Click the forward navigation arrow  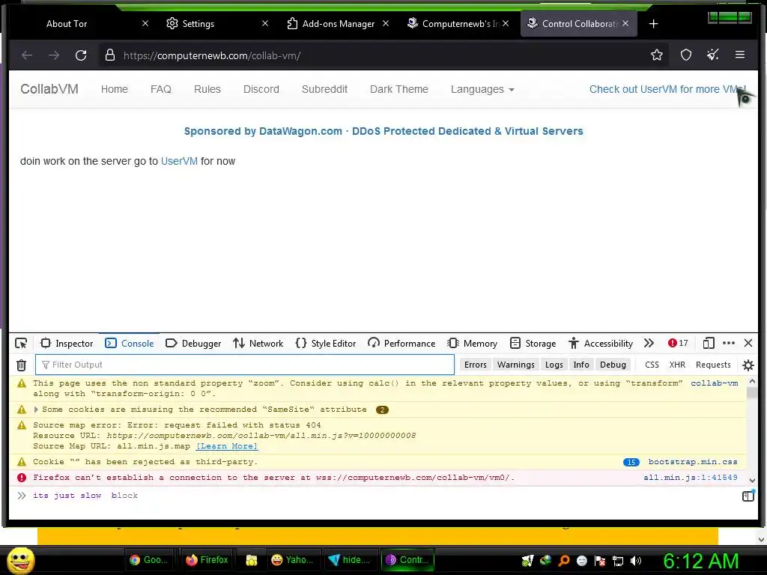(54, 55)
